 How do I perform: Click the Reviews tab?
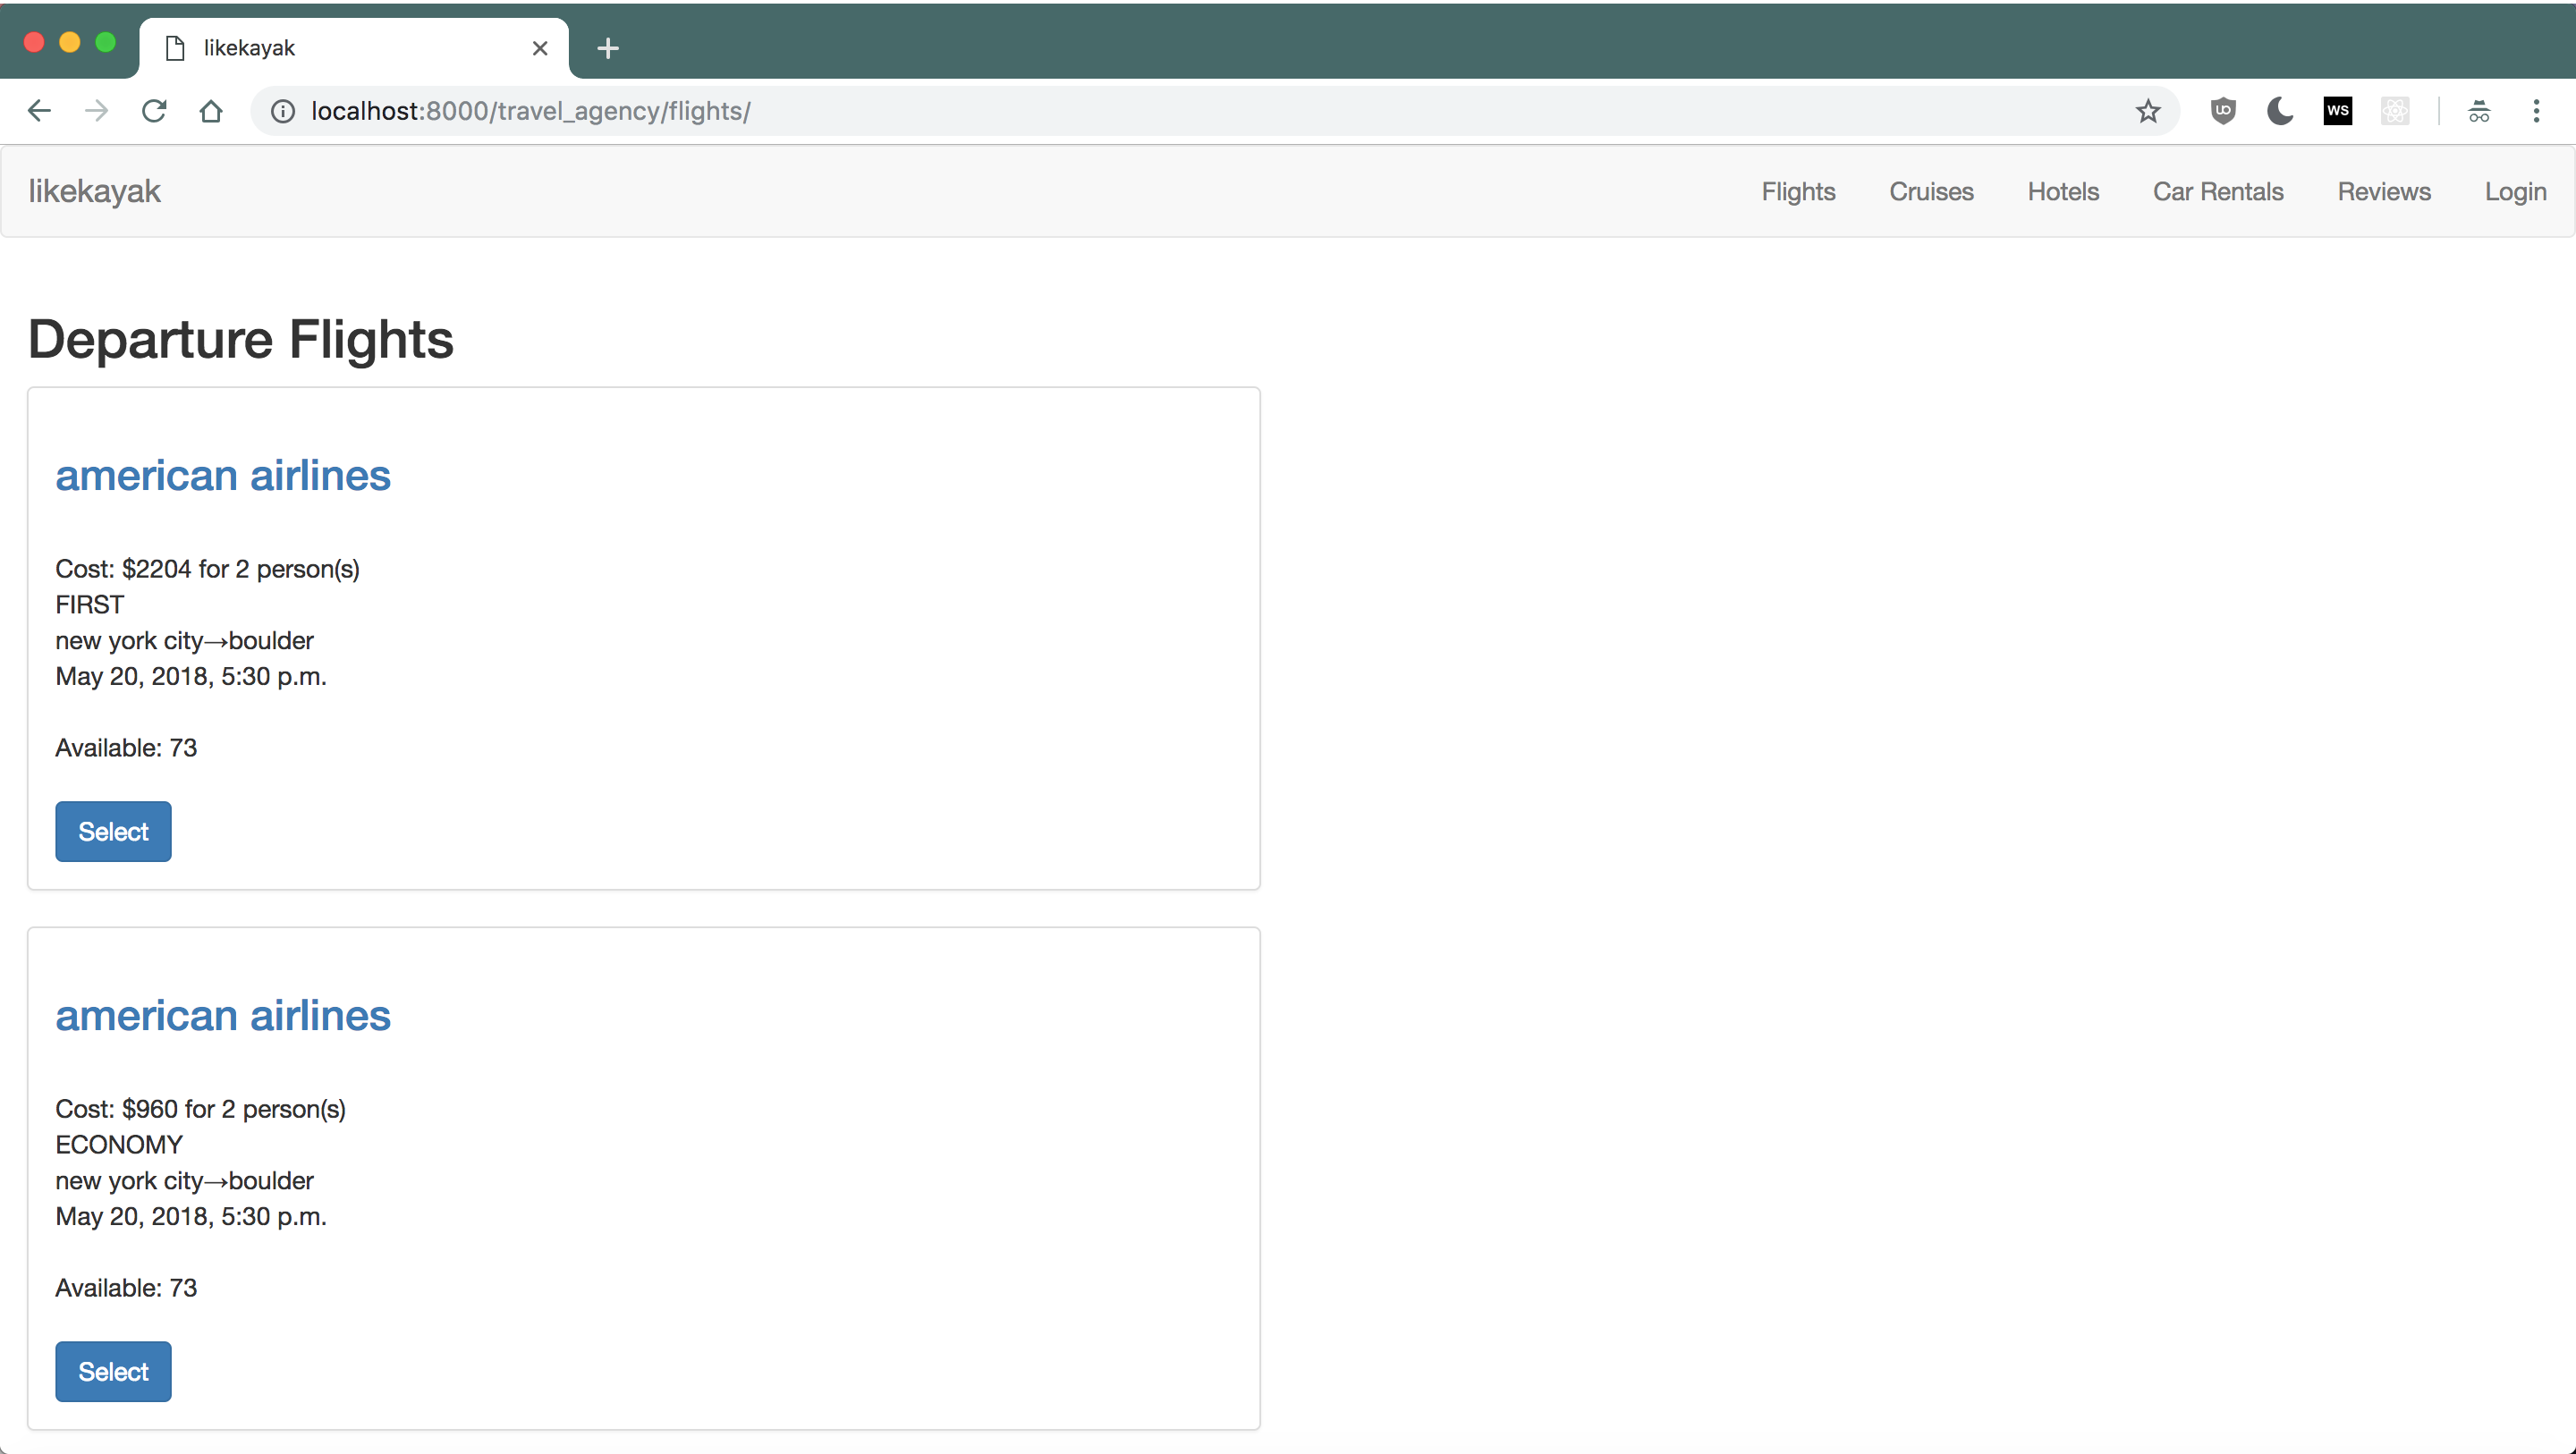(x=2383, y=190)
